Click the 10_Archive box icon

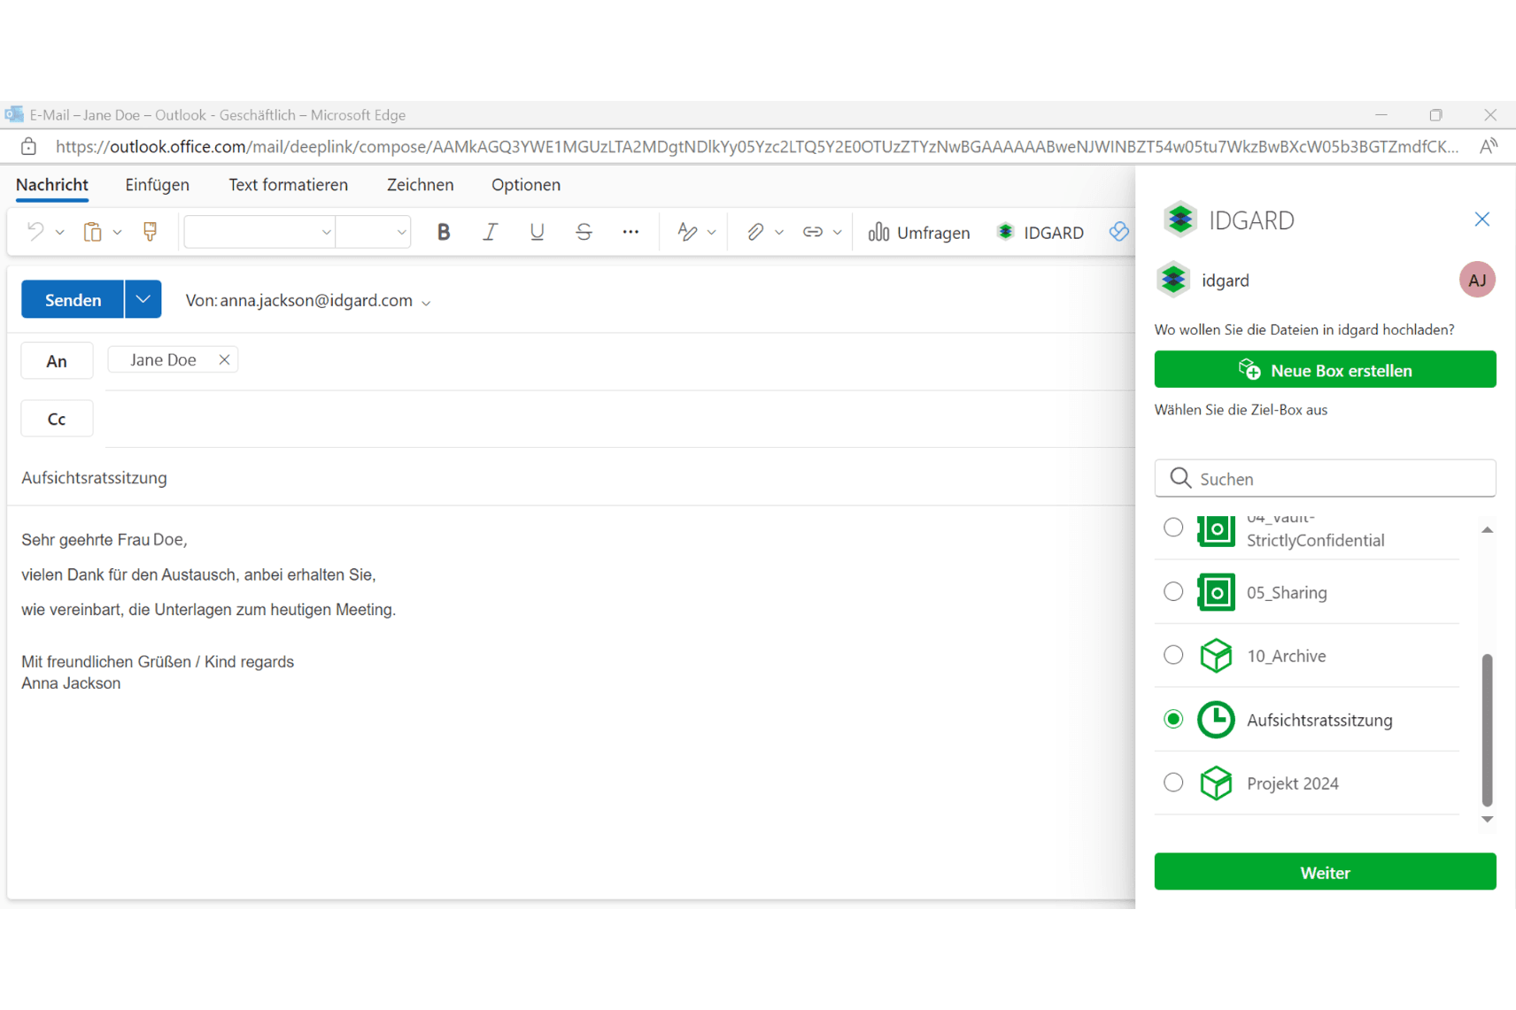1216,656
